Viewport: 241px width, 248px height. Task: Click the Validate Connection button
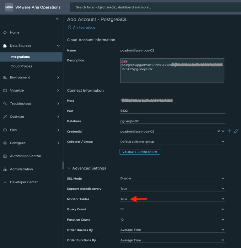[140, 152]
